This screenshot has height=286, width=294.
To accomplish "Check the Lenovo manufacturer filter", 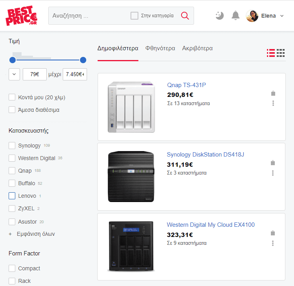I will (12, 196).
